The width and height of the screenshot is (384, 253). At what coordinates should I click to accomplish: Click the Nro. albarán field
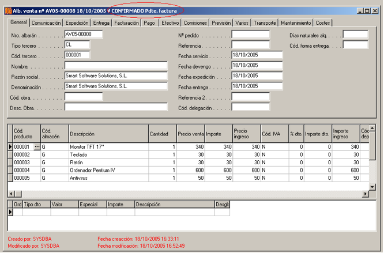[83, 34]
